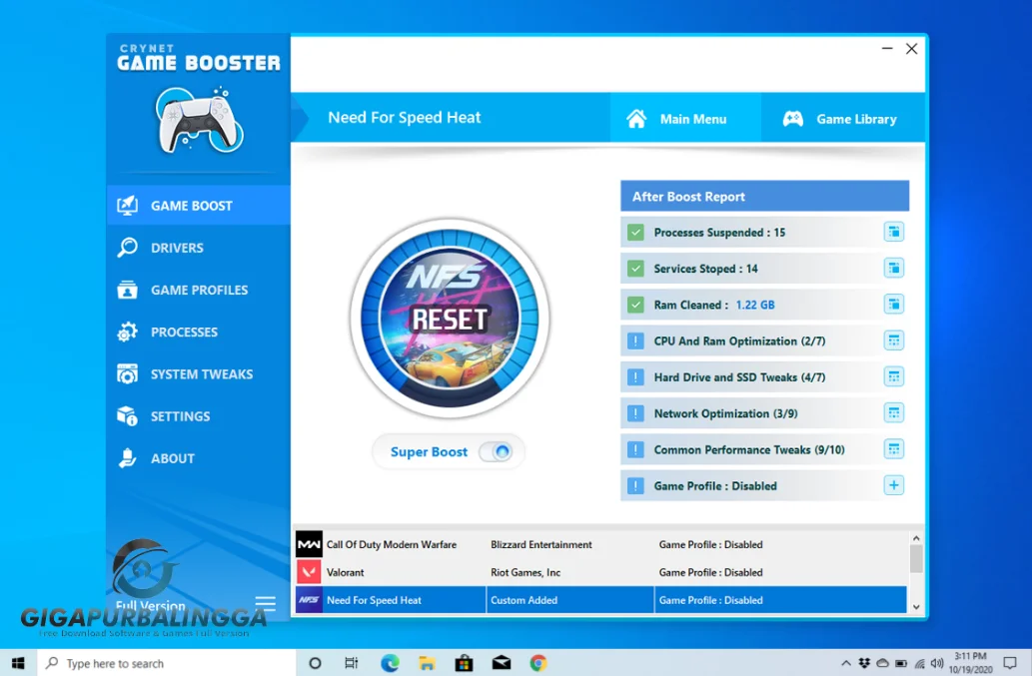Viewport: 1032px width, 676px height.
Task: Open Task View from taskbar
Action: click(x=352, y=663)
